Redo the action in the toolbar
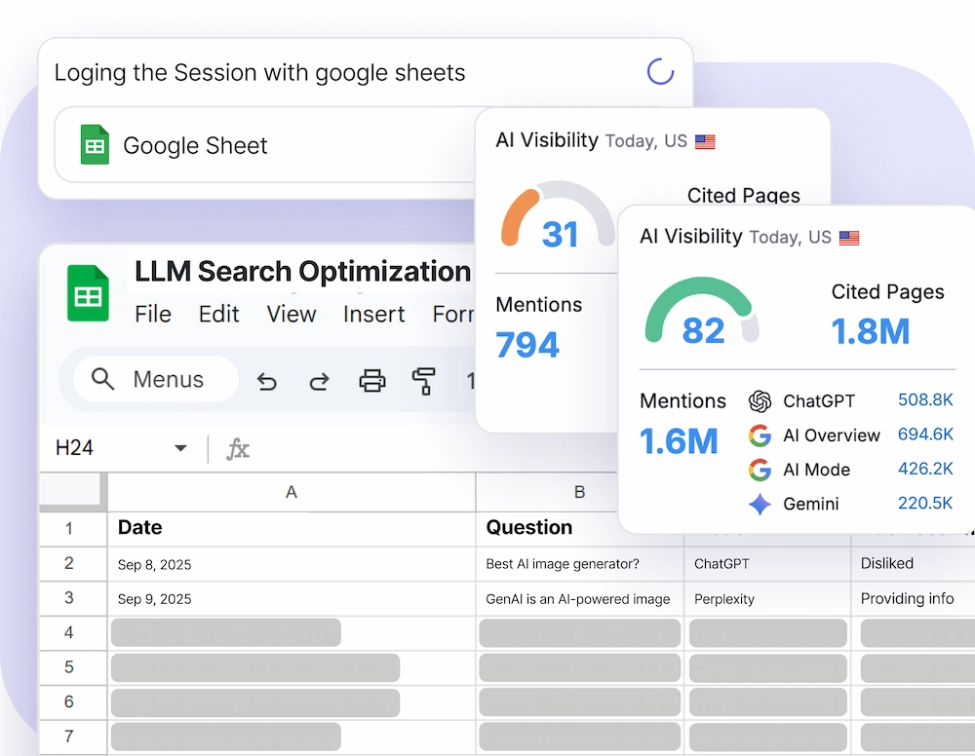The width and height of the screenshot is (975, 756). (320, 381)
